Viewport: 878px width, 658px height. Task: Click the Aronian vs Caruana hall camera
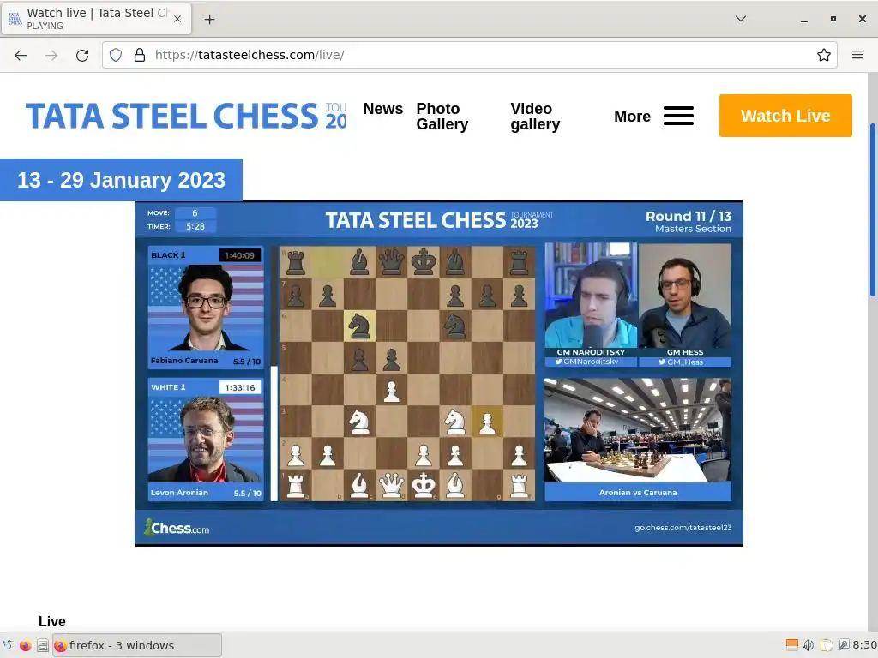click(638, 430)
